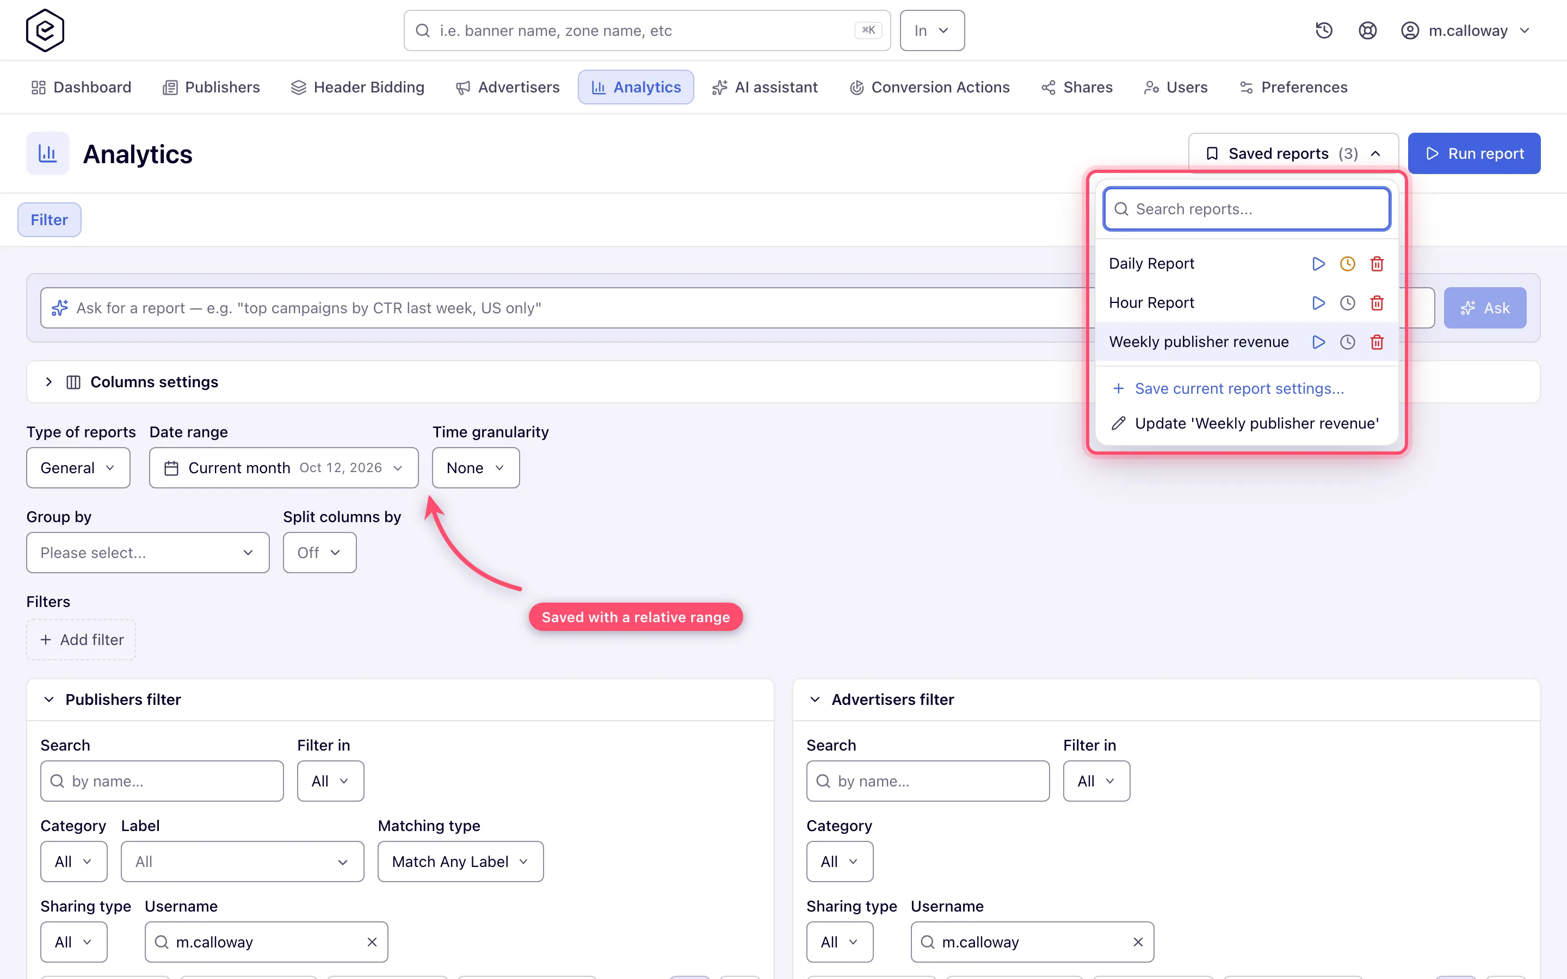The width and height of the screenshot is (1567, 979).
Task: Open schedule for Daily Report
Action: [x=1347, y=264]
